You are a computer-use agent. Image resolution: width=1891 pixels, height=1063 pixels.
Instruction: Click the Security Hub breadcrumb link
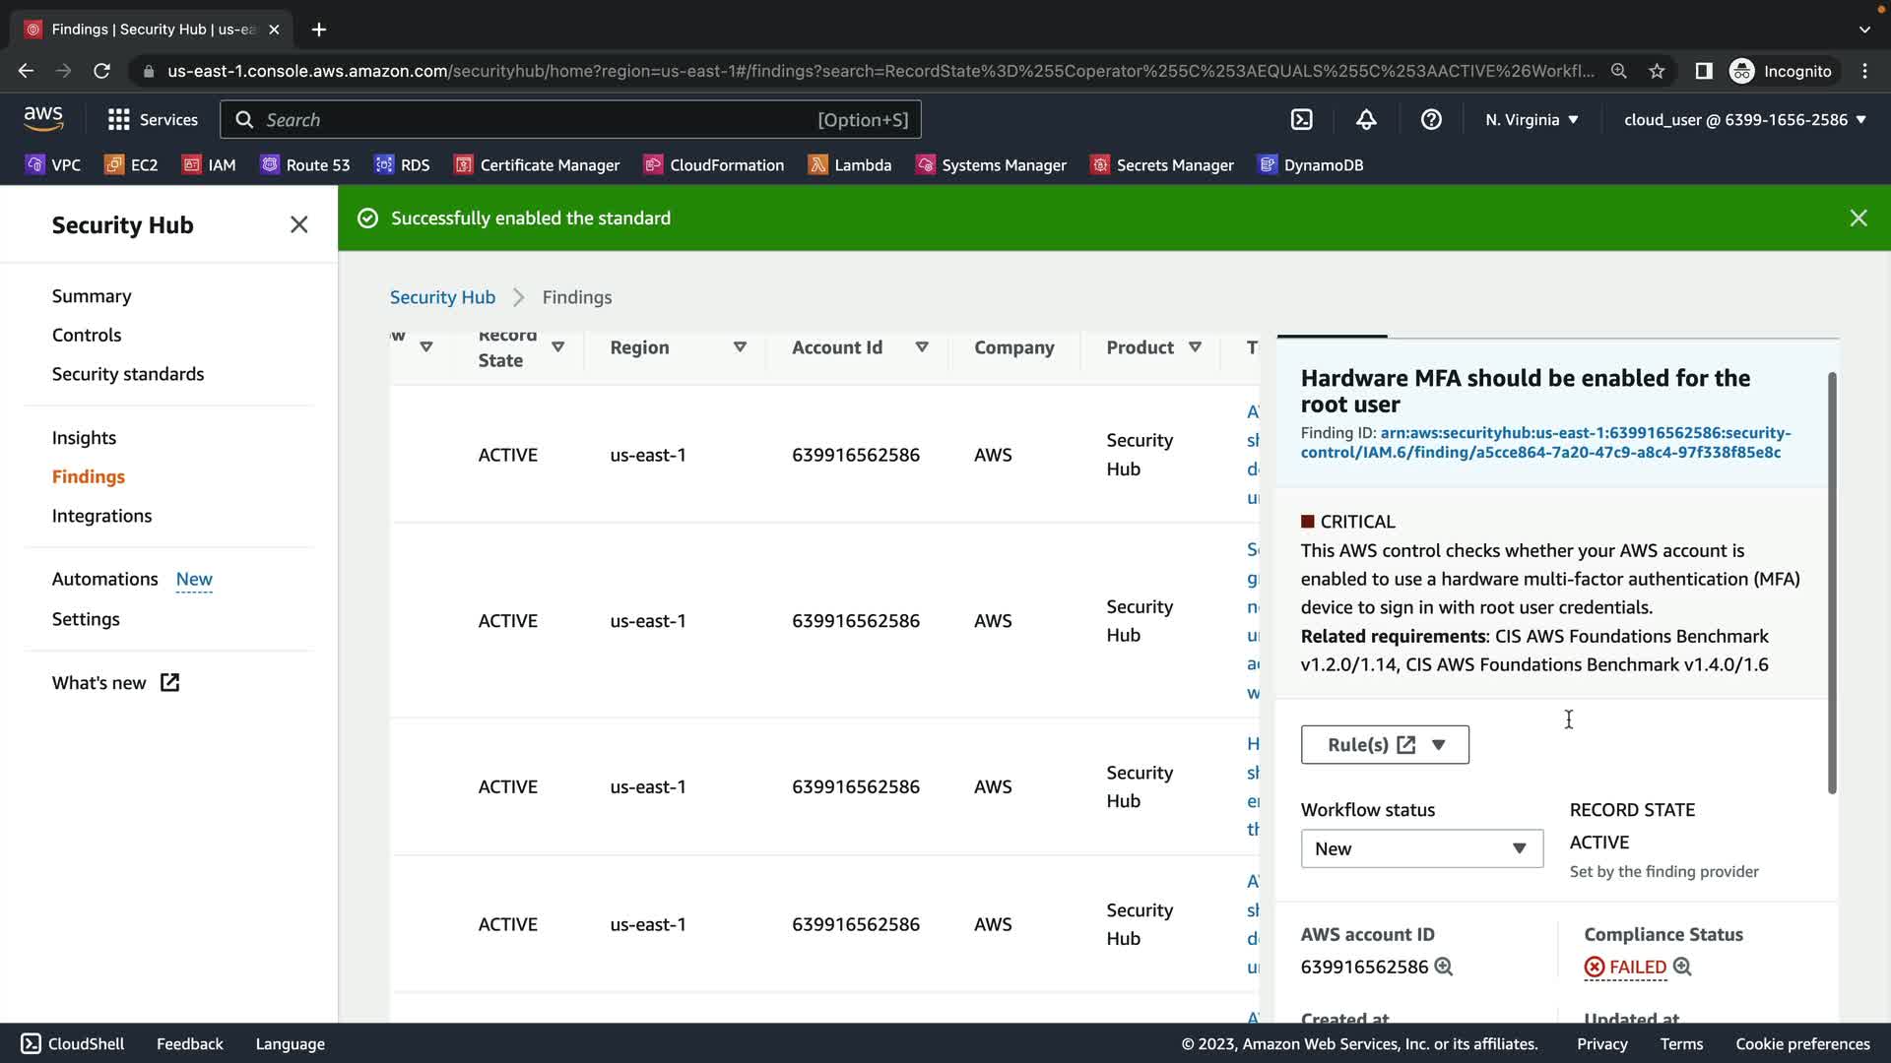click(x=442, y=297)
